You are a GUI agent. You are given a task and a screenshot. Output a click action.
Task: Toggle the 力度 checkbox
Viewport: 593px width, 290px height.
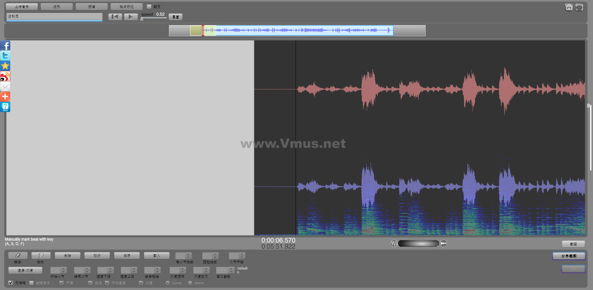click(141, 283)
